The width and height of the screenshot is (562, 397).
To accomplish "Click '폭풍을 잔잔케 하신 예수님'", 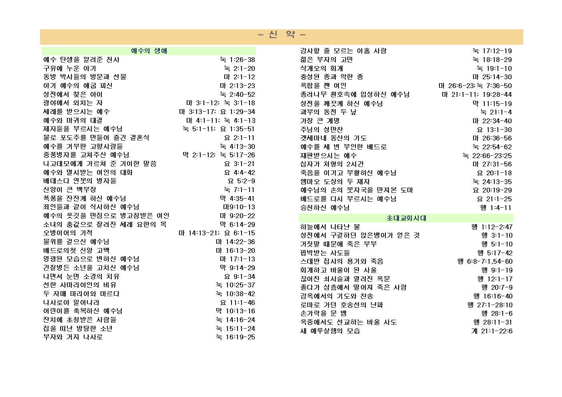I will [85, 198].
